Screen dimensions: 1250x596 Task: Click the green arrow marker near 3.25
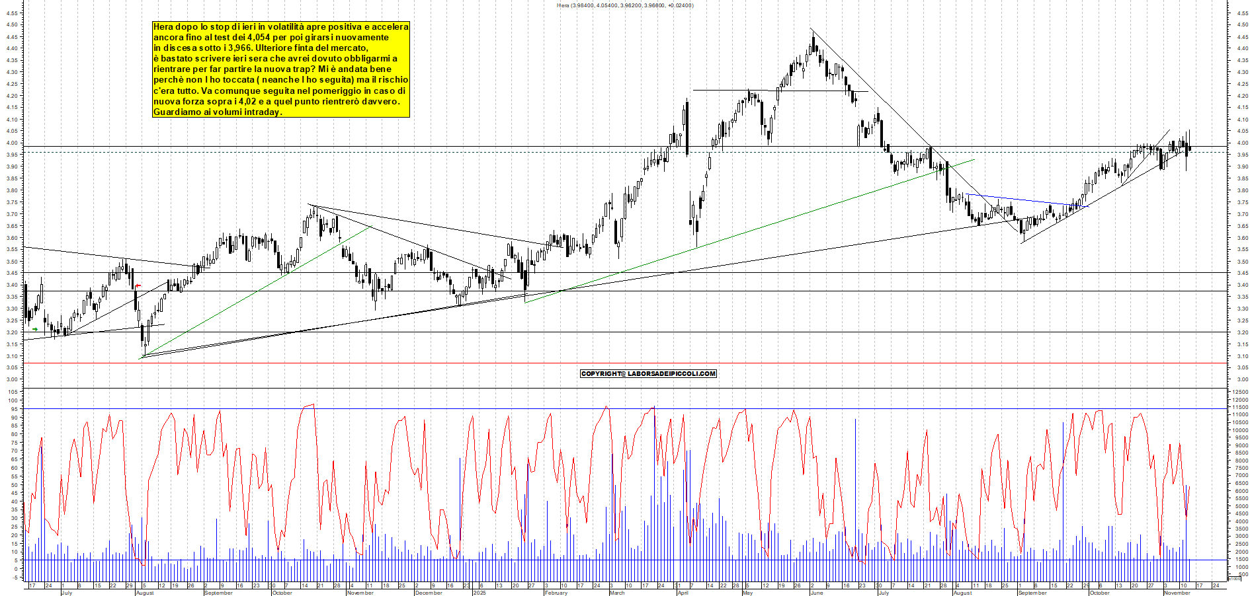pos(35,329)
